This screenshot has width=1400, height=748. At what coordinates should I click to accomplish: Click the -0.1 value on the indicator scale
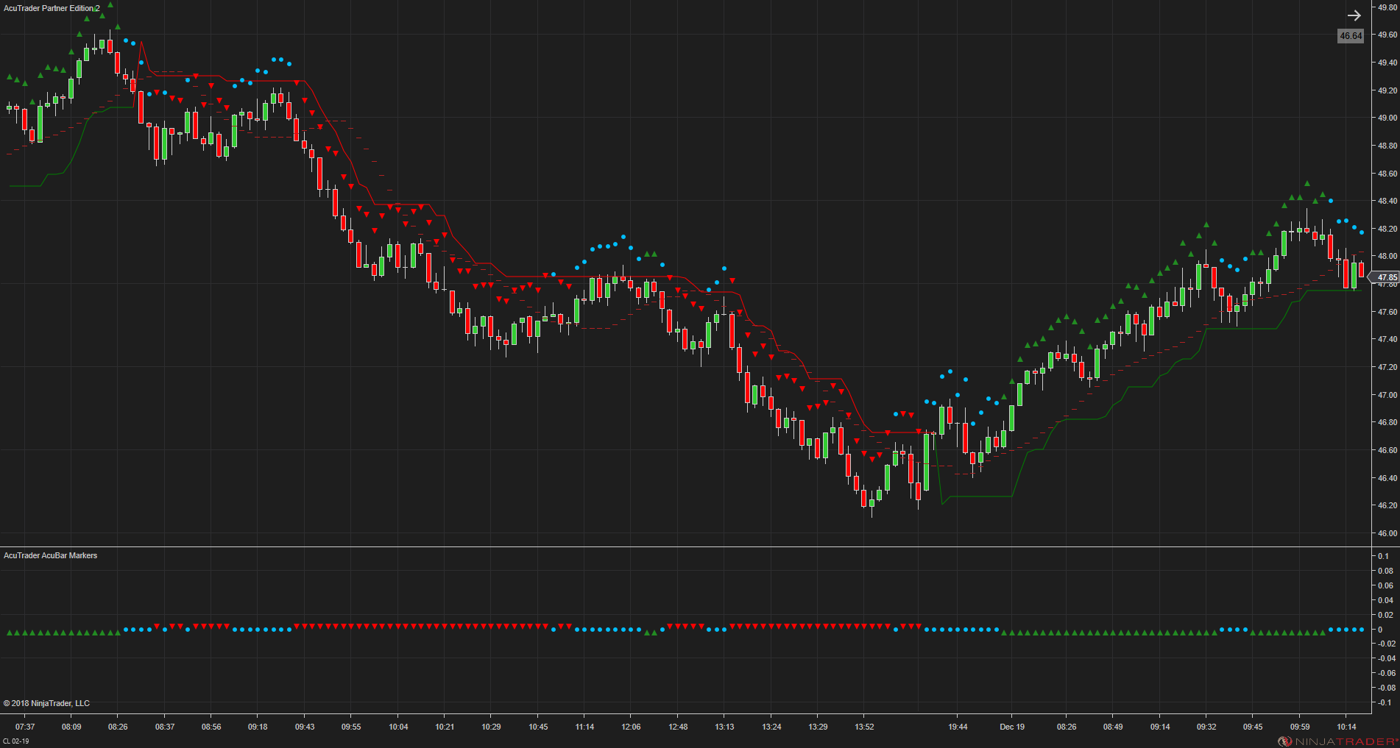[x=1383, y=702]
